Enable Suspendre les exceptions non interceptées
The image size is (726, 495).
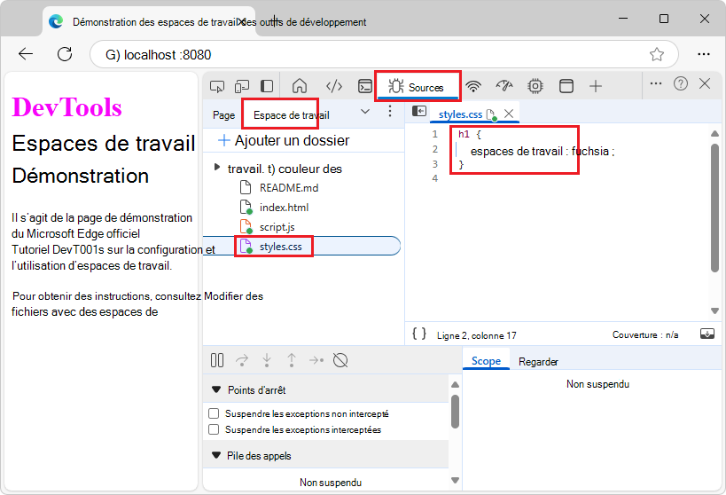click(214, 413)
